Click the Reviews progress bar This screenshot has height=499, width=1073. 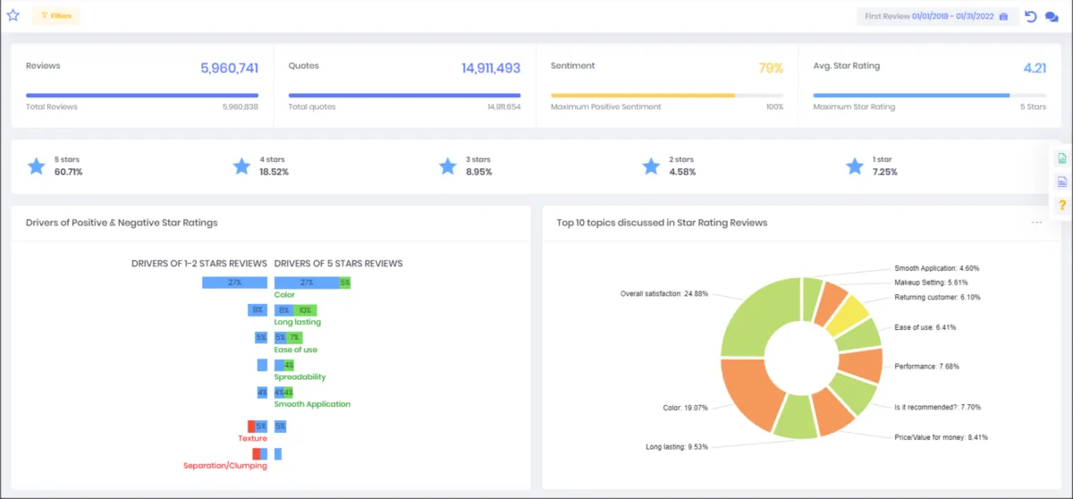(142, 95)
